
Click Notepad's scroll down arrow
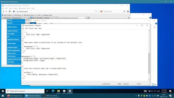(149, 79)
